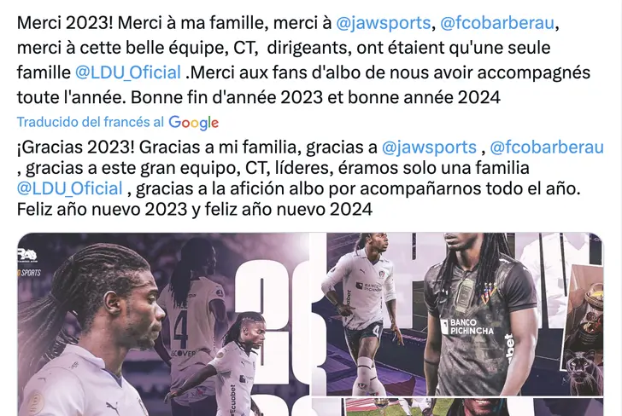
Task: Visit @LDU_Oficial from the Spanish translated text
Action: [x=69, y=188]
